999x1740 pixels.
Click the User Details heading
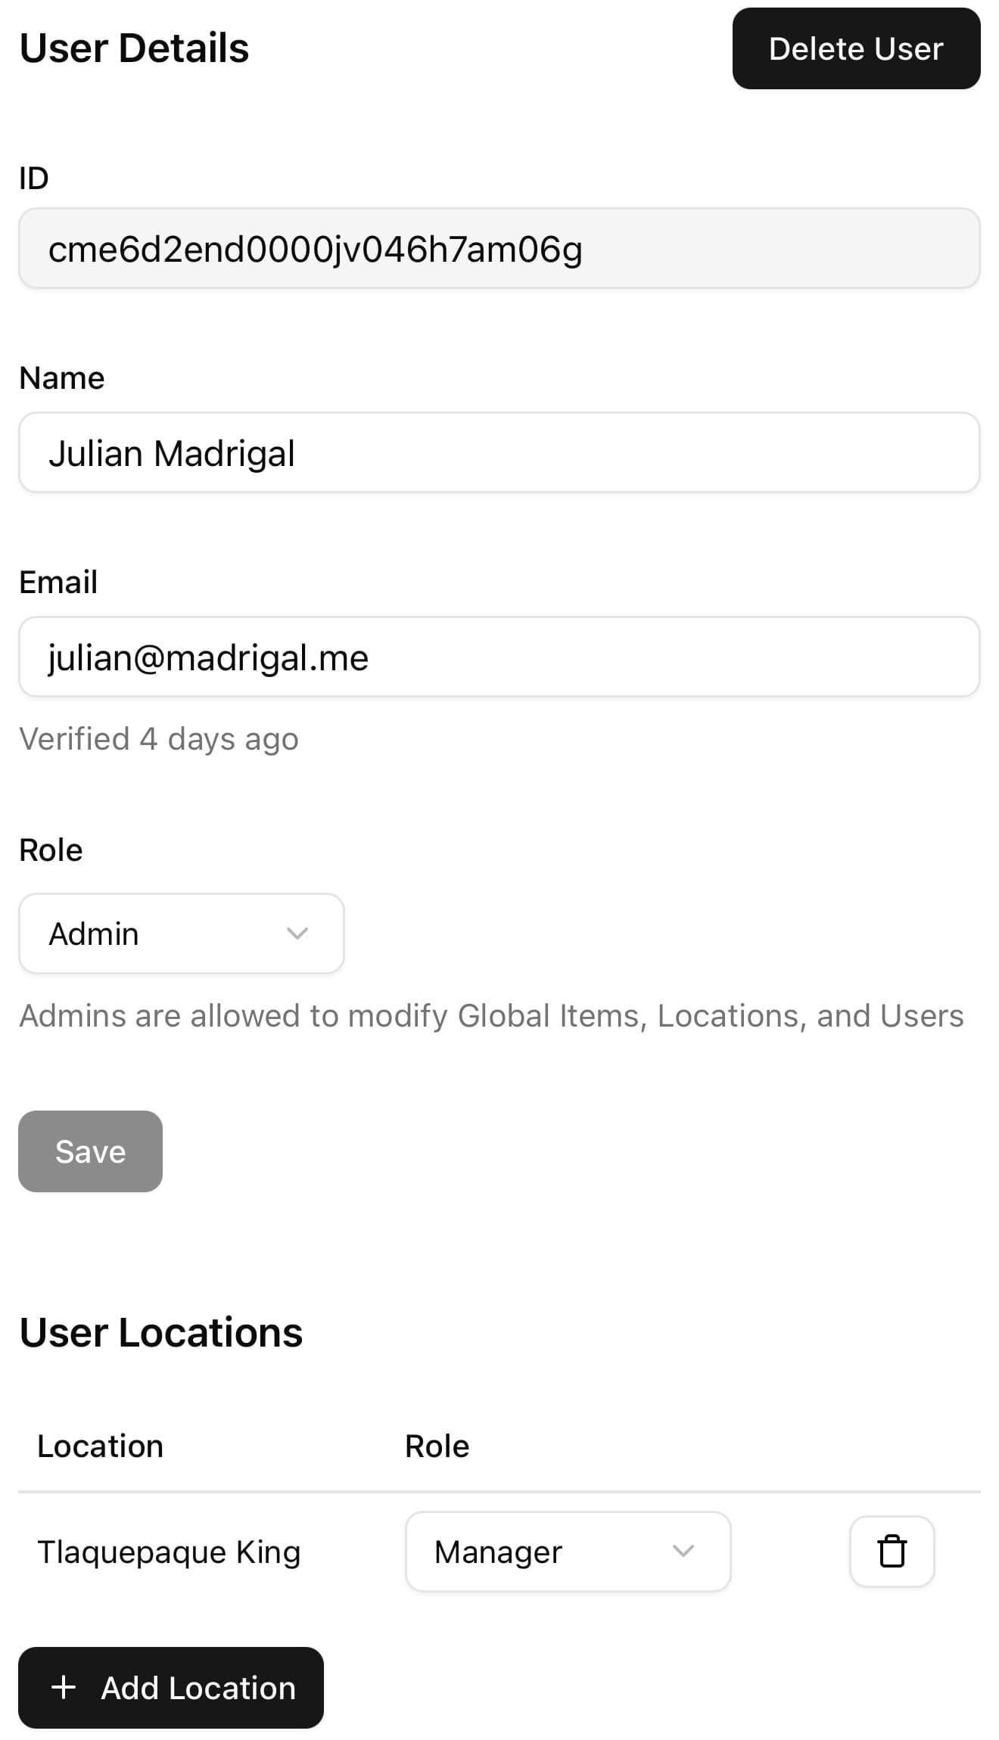[134, 48]
